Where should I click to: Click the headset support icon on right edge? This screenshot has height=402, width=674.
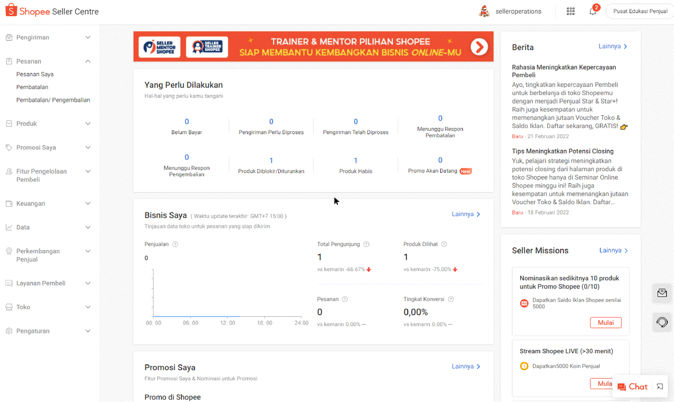(x=662, y=322)
